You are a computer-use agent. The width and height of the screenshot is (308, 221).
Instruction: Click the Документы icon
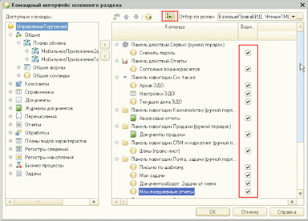19,100
